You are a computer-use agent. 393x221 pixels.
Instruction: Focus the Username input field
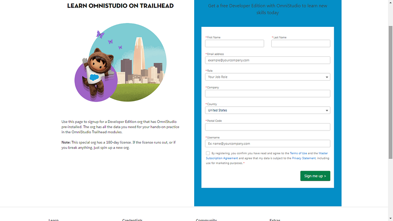[268, 143]
